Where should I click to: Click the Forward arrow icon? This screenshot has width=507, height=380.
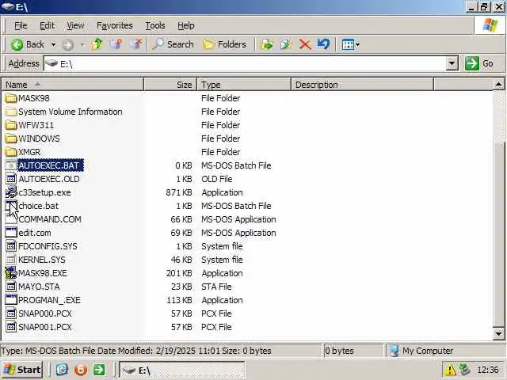click(x=67, y=44)
